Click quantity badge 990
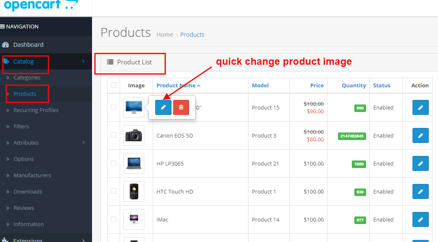438x242 pixels. coord(360,108)
